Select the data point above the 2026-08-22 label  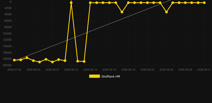click(x=147, y=3)
